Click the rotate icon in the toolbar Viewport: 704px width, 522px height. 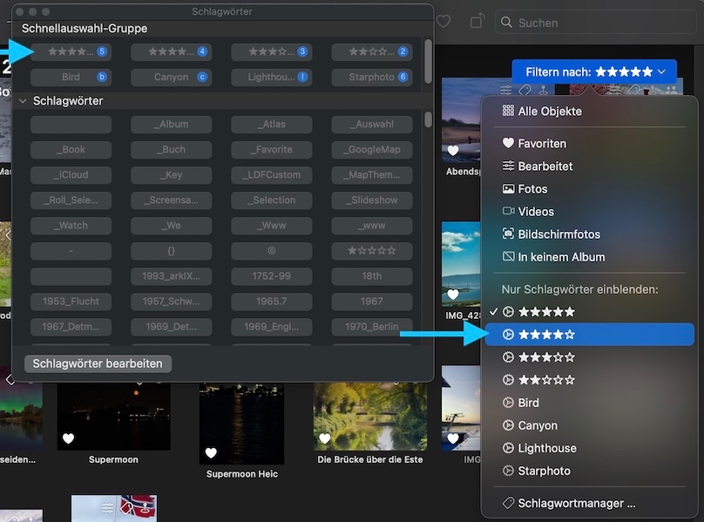click(476, 22)
